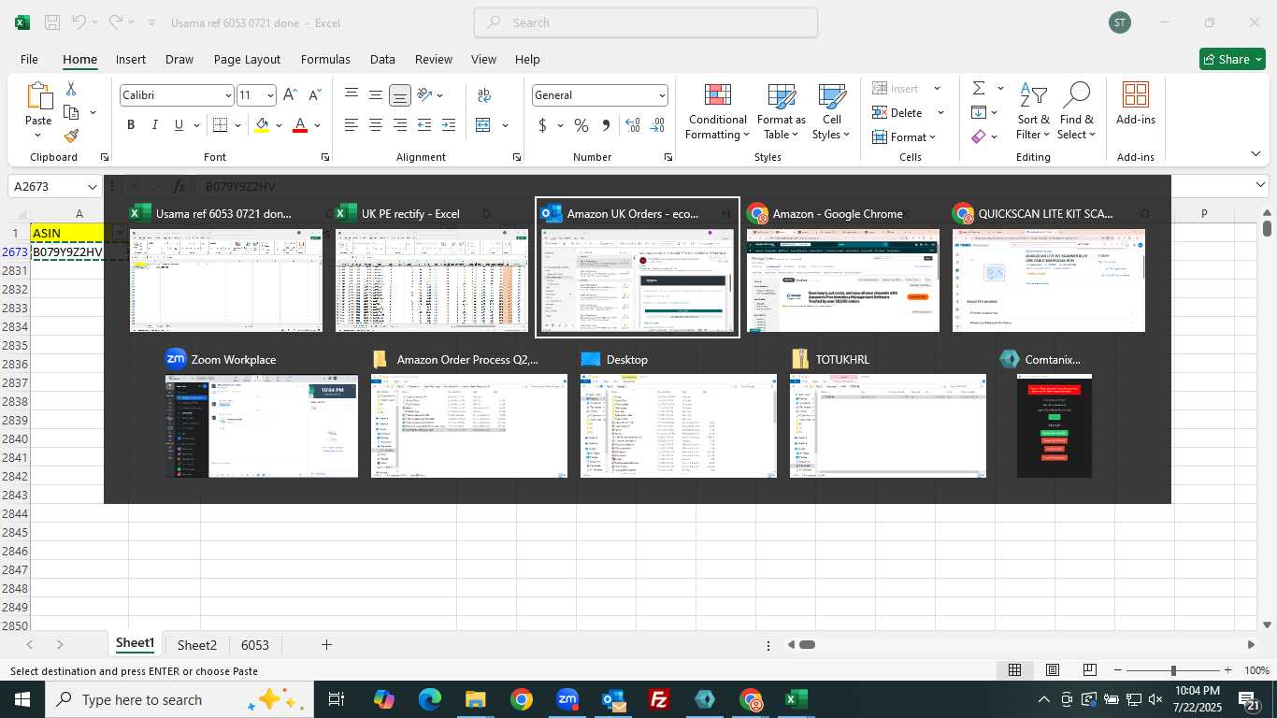The height and width of the screenshot is (718, 1277).
Task: Select Middle Align icon
Action: click(x=375, y=94)
